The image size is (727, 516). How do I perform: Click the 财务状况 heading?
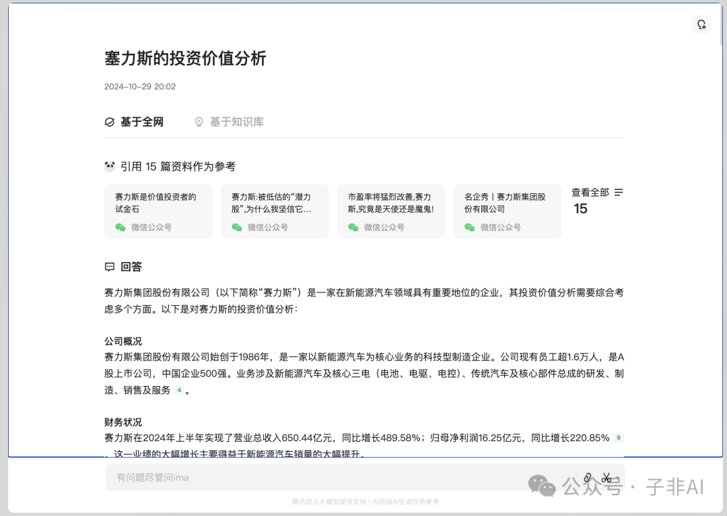click(x=123, y=422)
